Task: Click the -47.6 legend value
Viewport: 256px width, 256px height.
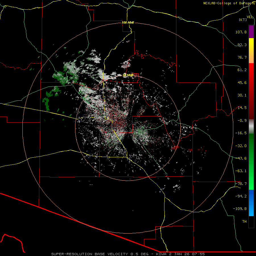Action: click(x=241, y=158)
